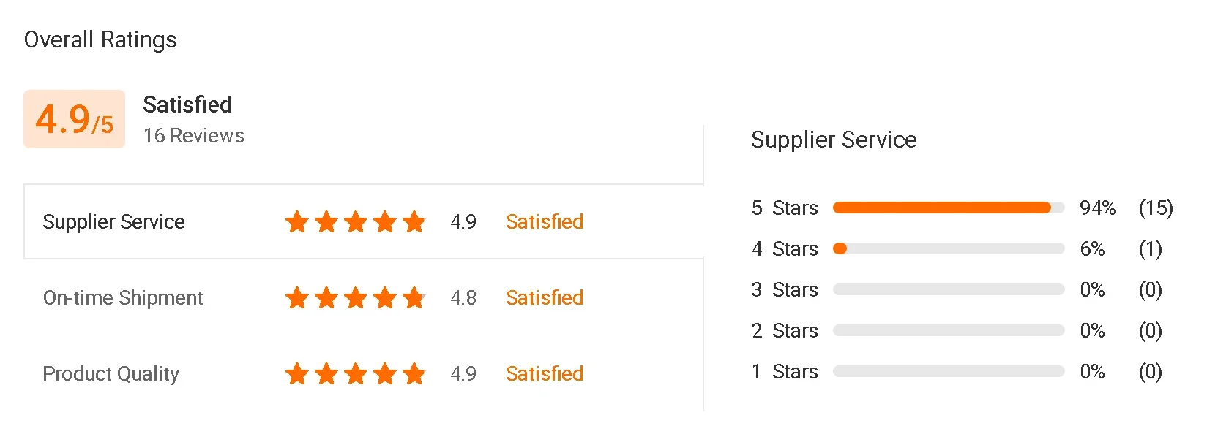This screenshot has width=1207, height=434.
Task: Click the first star in Product Quality row
Action: [x=297, y=373]
